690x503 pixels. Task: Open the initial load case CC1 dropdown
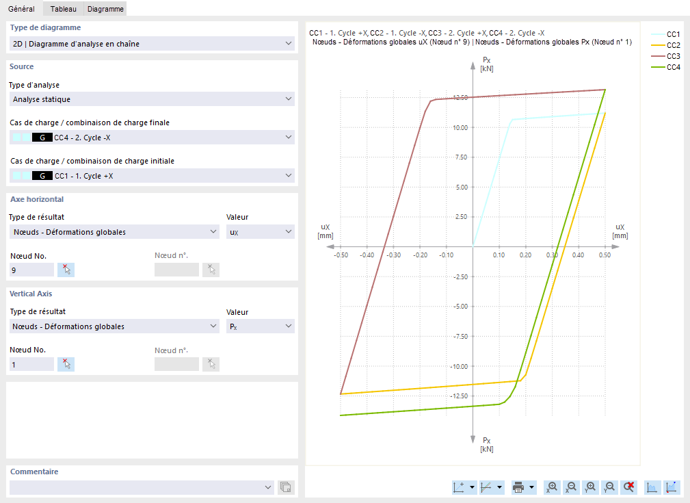[x=152, y=176]
